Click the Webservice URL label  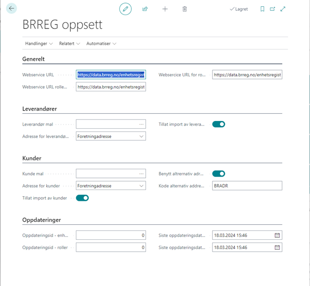pyautogui.click(x=38, y=75)
